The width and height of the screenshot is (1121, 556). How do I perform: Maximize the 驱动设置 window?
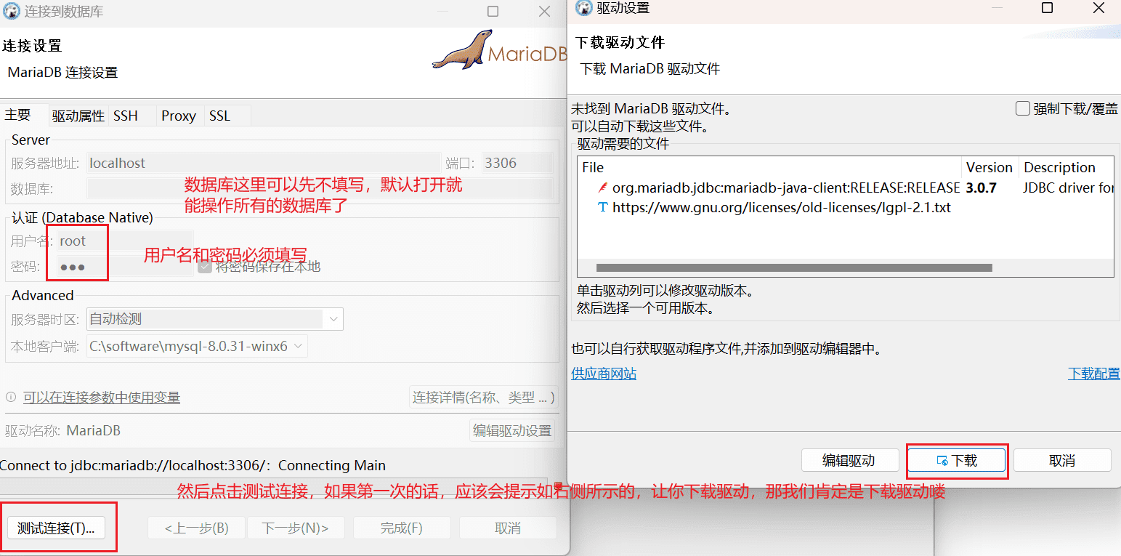coord(1047,8)
